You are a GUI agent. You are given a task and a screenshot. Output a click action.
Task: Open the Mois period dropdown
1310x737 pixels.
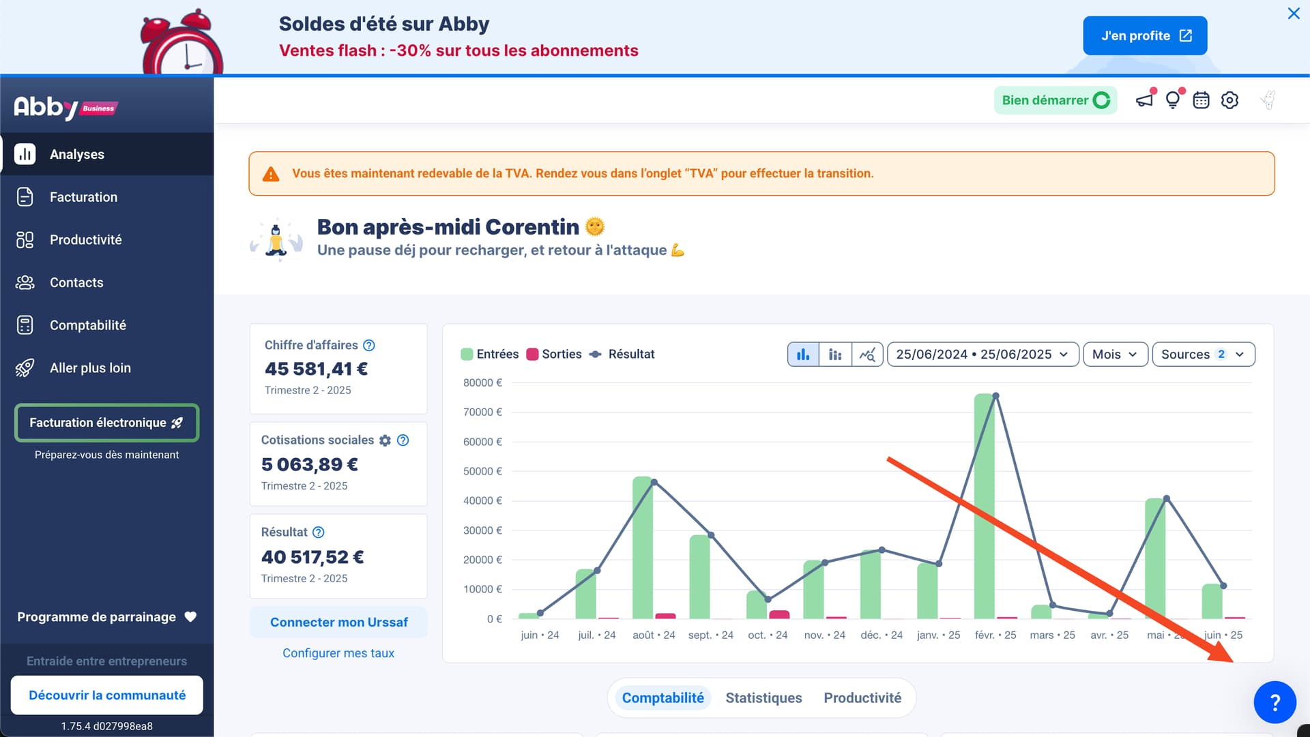pos(1116,355)
